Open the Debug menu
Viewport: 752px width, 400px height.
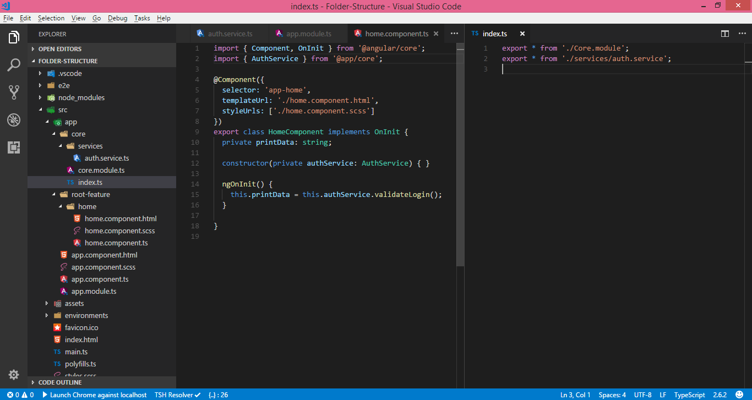tap(117, 18)
